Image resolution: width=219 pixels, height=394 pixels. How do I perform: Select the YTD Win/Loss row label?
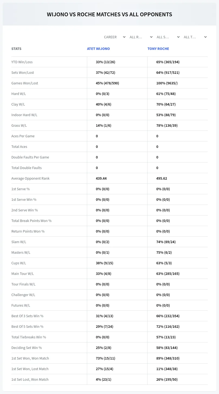coord(22,62)
